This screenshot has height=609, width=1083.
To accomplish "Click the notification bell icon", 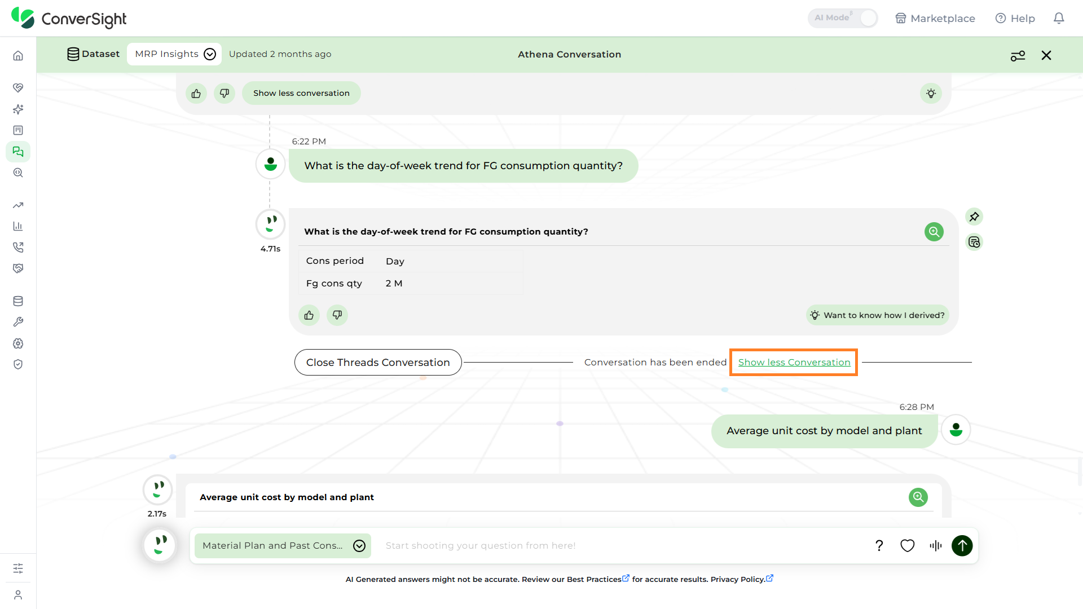I will click(1059, 18).
